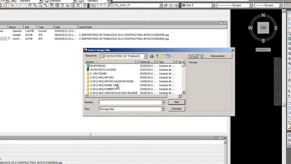Click the Abrir button

pyautogui.click(x=177, y=102)
